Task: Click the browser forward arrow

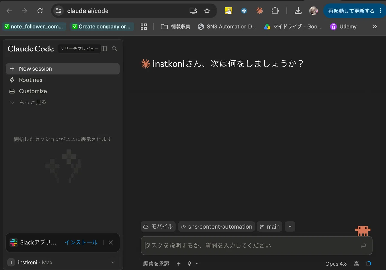Action: (24, 11)
